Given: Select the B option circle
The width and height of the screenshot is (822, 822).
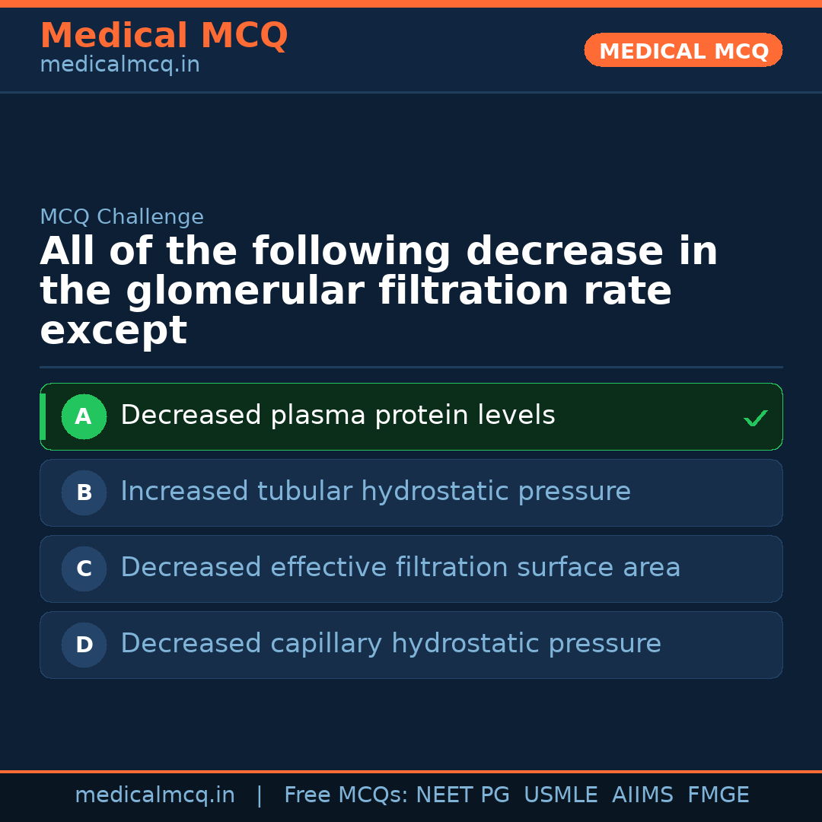Looking at the screenshot, I should click(x=84, y=492).
